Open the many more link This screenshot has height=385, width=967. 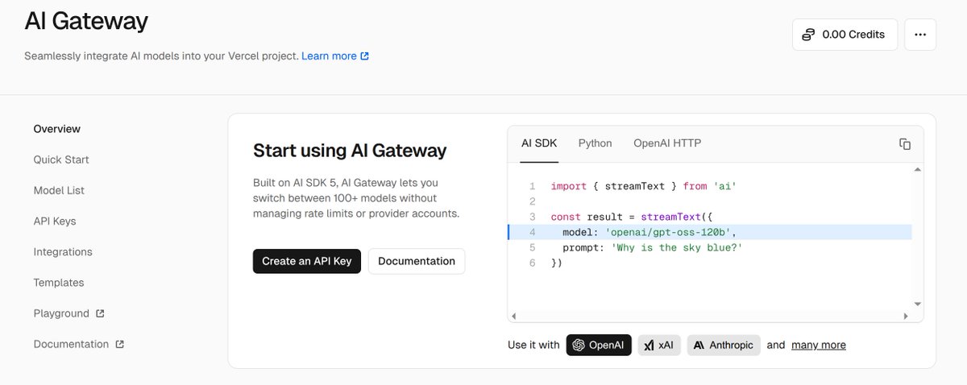pyautogui.click(x=819, y=345)
